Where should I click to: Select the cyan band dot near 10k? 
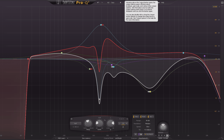point(183,53)
